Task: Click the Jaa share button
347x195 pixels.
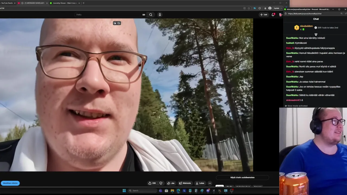Action: point(171,183)
